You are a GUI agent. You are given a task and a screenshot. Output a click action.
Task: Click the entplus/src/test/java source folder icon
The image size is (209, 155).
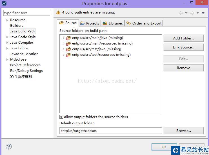68,49
